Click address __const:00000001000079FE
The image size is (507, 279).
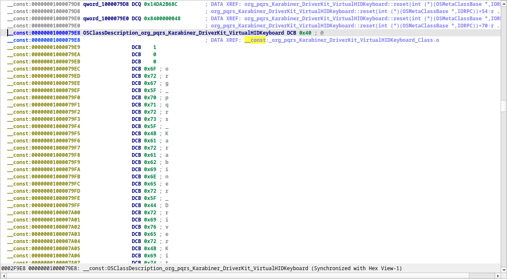point(44,198)
